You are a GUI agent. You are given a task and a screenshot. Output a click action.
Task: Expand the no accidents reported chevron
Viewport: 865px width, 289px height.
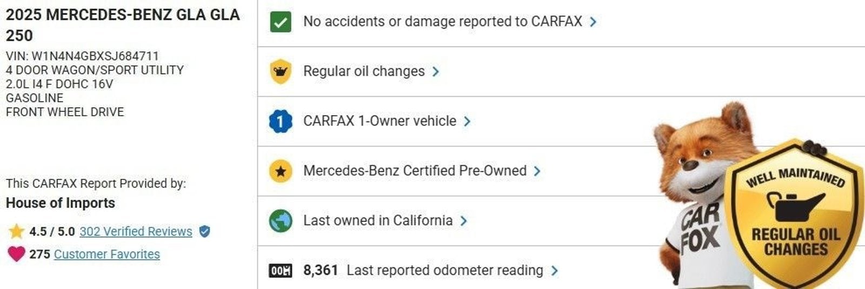[593, 22]
